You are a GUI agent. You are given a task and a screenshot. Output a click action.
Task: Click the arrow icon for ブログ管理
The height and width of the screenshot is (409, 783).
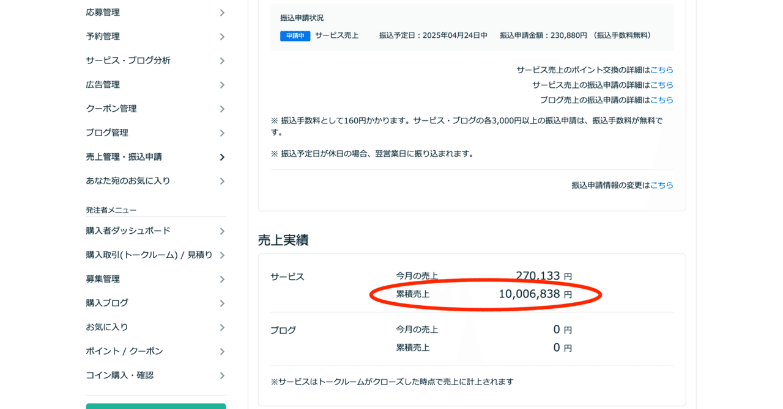click(222, 133)
